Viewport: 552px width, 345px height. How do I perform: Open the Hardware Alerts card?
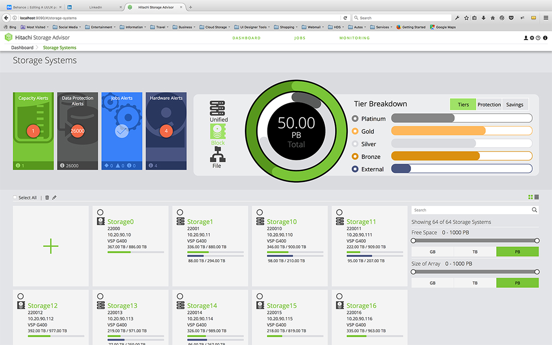(166, 131)
